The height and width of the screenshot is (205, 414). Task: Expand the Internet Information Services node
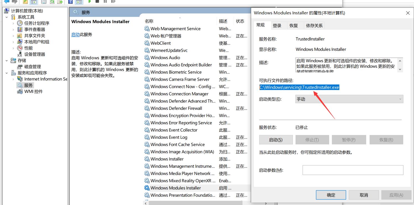(13, 79)
